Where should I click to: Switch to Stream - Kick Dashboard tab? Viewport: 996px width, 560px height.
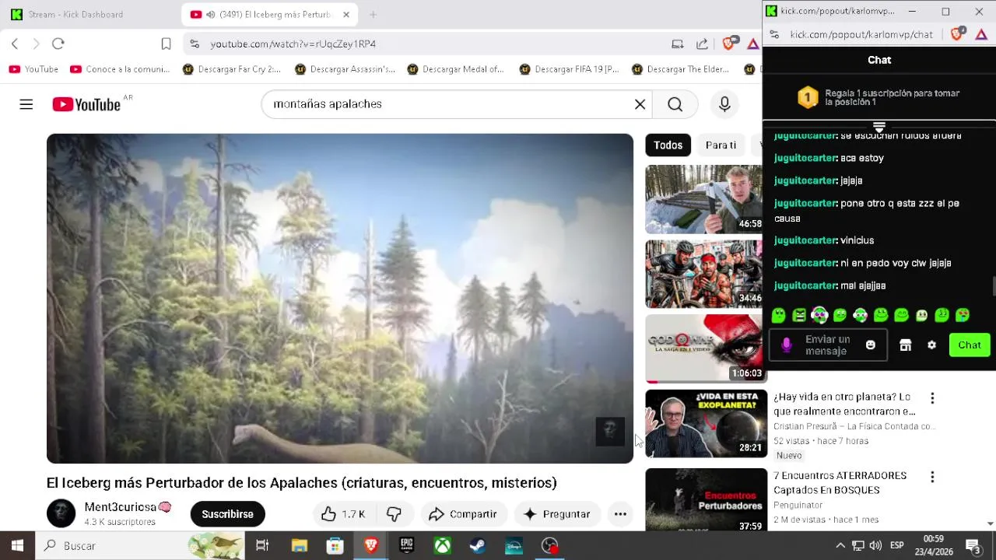(75, 14)
